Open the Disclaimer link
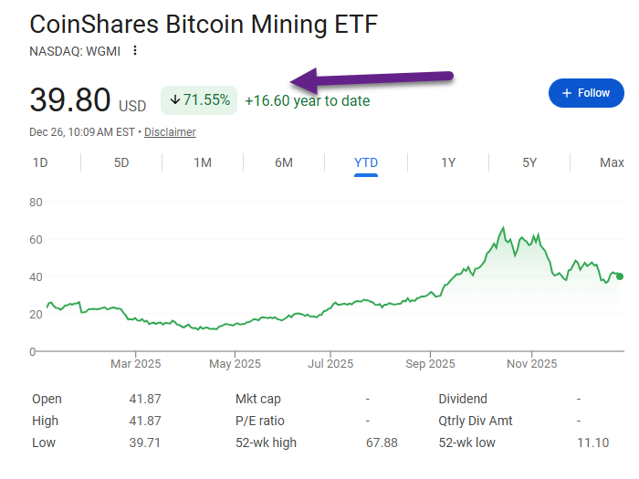 pos(170,132)
